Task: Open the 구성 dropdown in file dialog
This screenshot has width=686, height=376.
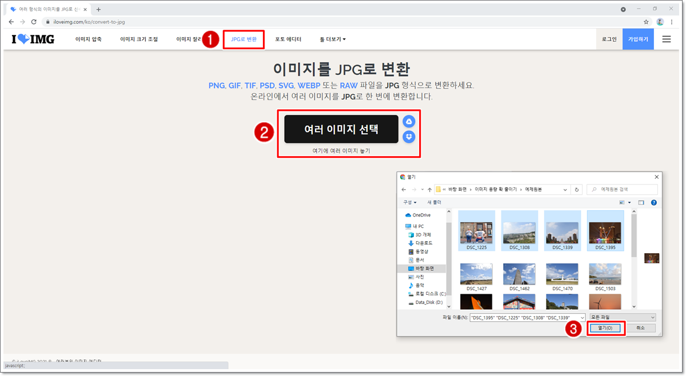Action: (410, 202)
